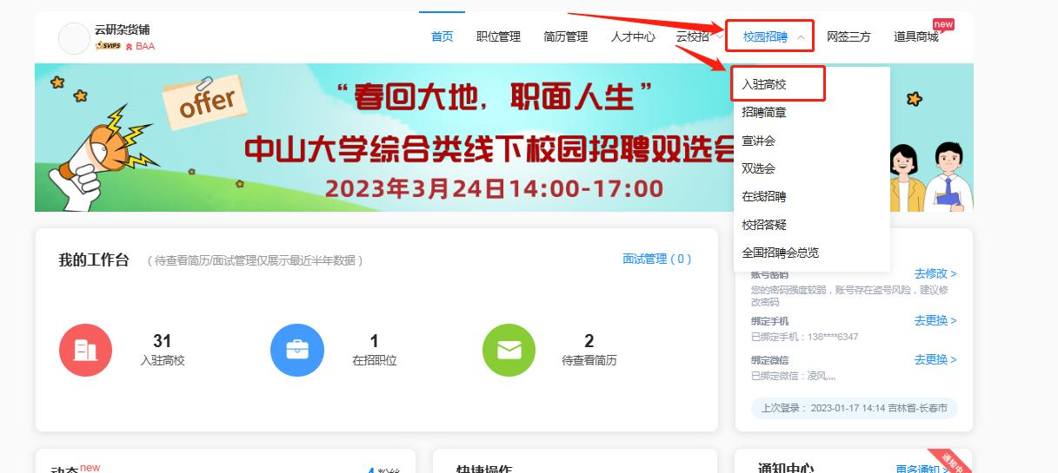Click the green 待查看简历 envelope icon
The height and width of the screenshot is (473, 1058).
point(509,350)
